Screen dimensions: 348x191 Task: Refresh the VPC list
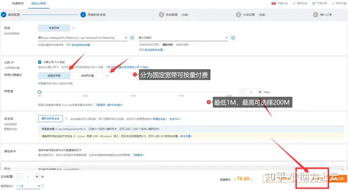click(132, 38)
